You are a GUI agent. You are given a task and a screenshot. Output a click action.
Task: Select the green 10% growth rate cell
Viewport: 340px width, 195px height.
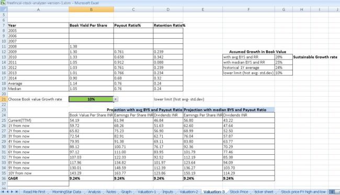91,99
